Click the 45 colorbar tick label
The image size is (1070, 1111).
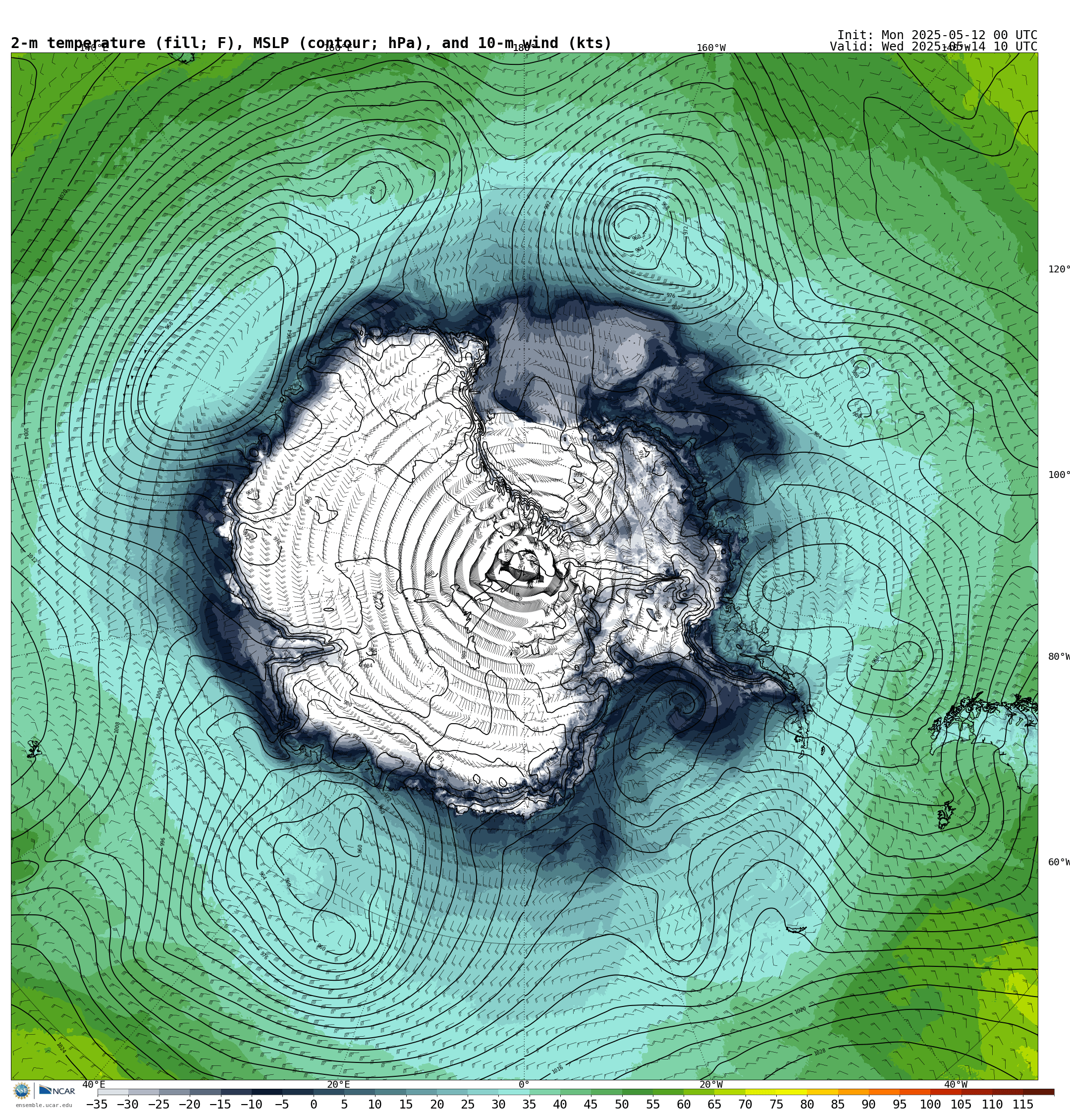(x=591, y=1104)
